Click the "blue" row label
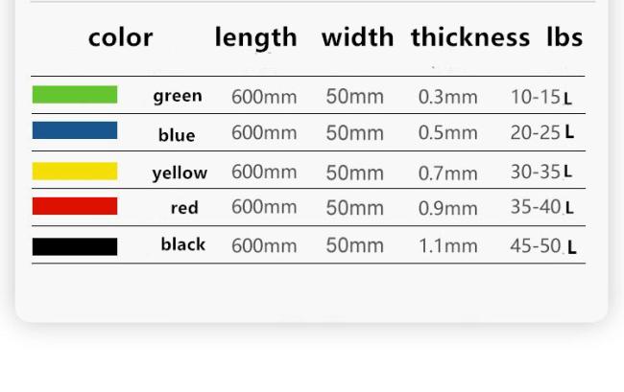 (177, 135)
